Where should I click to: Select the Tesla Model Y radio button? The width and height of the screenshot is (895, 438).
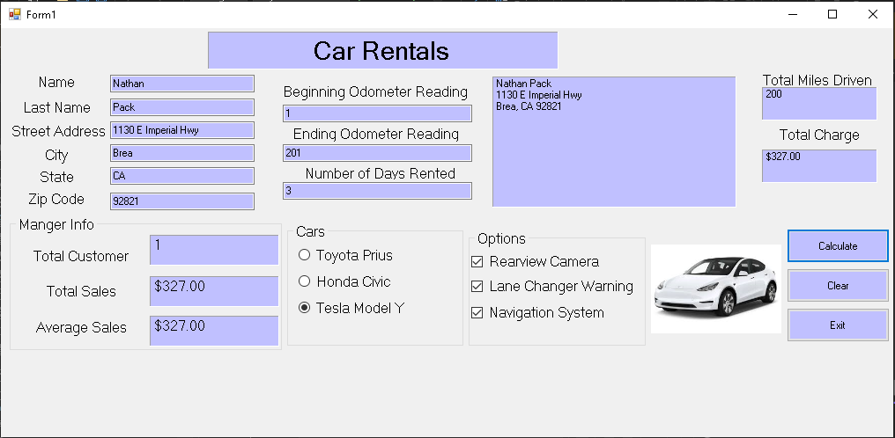pos(305,309)
